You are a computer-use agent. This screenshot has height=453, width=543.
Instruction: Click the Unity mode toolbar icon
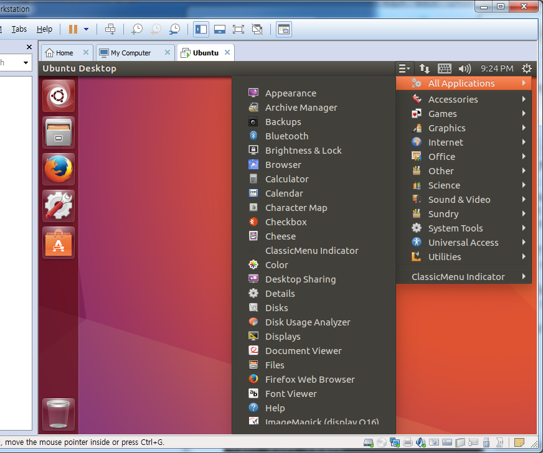coord(257,29)
